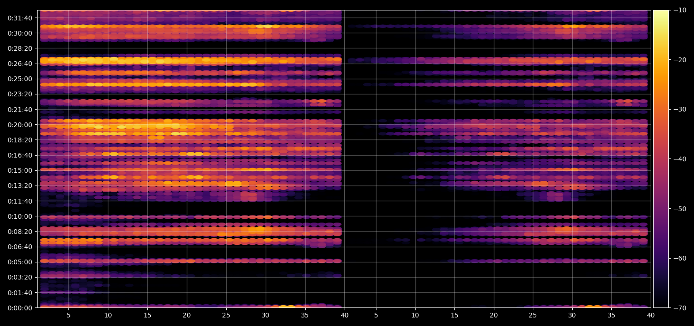
Task: Select the −60 colorbar tick label
Action: 679,258
